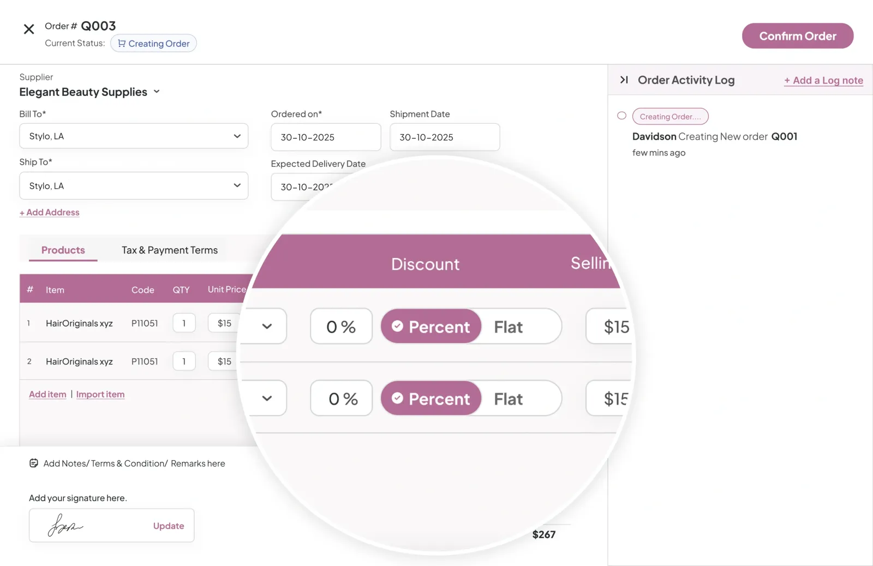This screenshot has width=873, height=566.
Task: Click the Confirm Order button
Action: [798, 36]
